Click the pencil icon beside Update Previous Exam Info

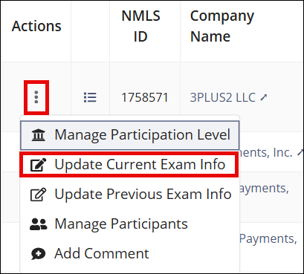click(x=38, y=195)
